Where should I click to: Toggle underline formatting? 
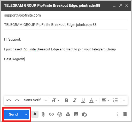point(83,100)
